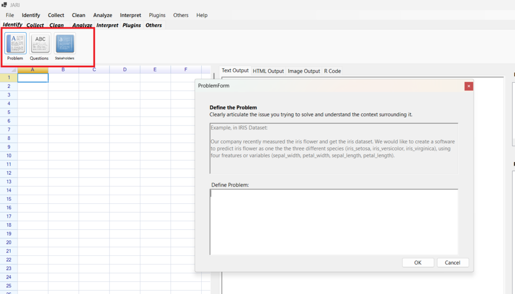
Task: Select column header D in the spreadsheet
Action: coord(125,69)
